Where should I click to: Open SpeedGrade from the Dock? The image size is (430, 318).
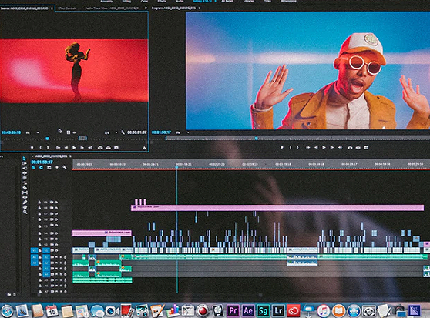pyautogui.click(x=263, y=310)
